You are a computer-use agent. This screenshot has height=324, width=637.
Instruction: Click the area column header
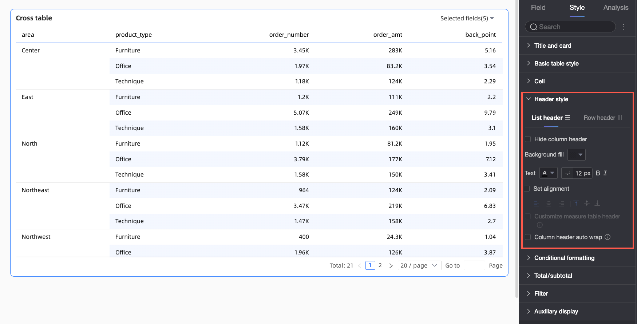point(28,35)
